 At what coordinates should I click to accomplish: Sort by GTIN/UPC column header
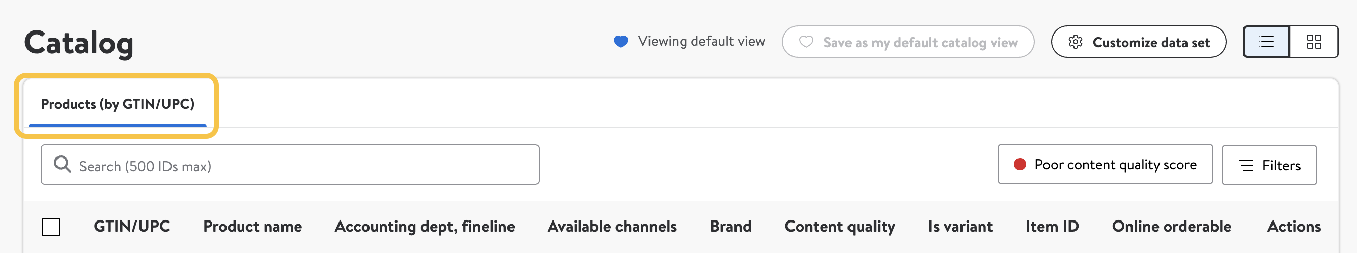132,226
